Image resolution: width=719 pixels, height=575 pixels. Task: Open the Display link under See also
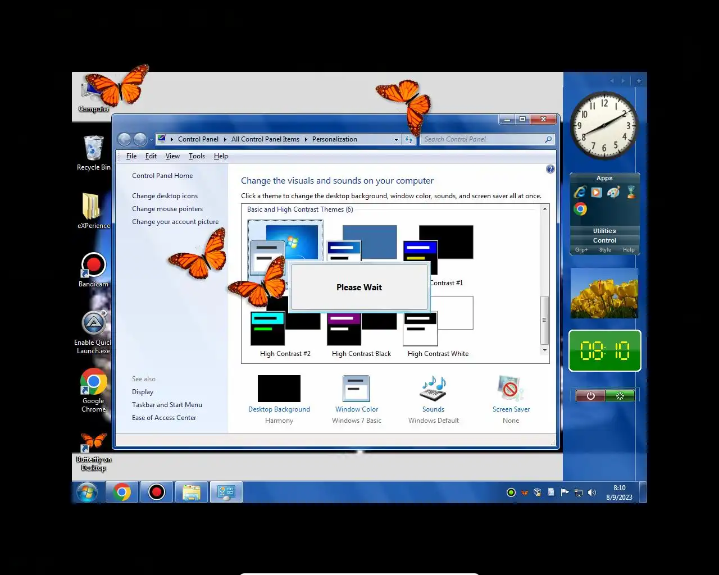(x=143, y=392)
